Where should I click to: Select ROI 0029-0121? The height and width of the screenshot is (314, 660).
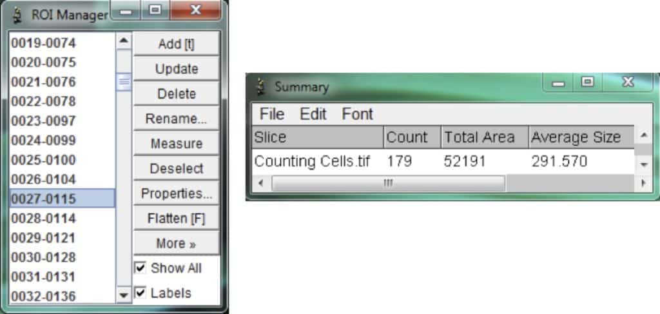tap(62, 238)
